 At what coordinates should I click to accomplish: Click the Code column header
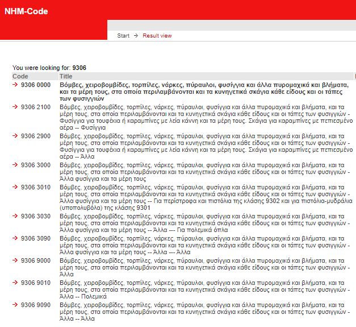tap(20, 76)
